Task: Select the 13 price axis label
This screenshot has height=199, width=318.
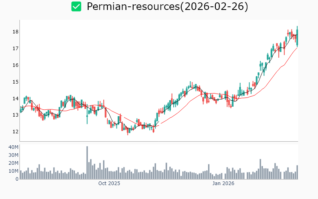Action: 15,115
